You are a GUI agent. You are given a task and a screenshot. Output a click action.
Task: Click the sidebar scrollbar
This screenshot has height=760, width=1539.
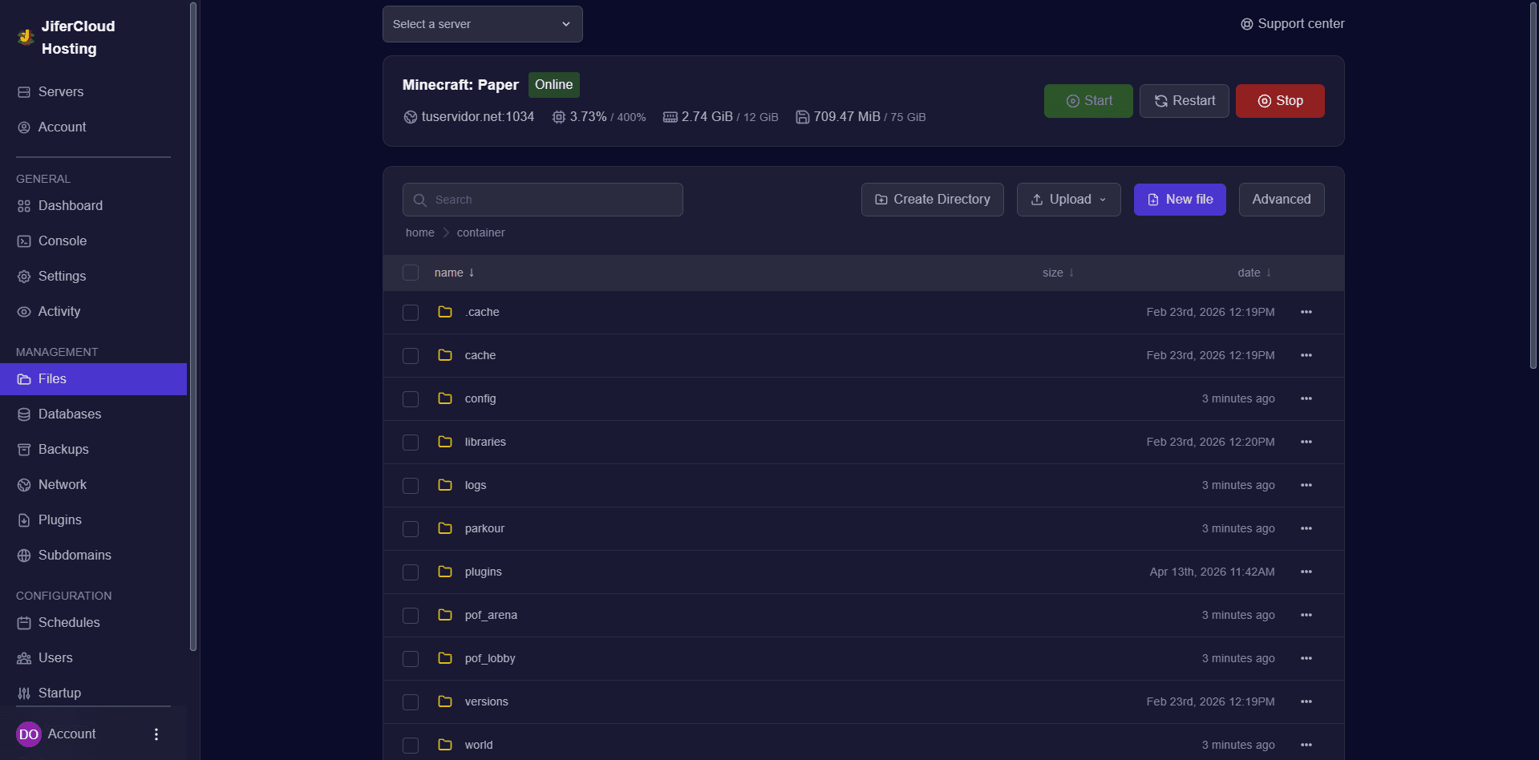point(193,326)
